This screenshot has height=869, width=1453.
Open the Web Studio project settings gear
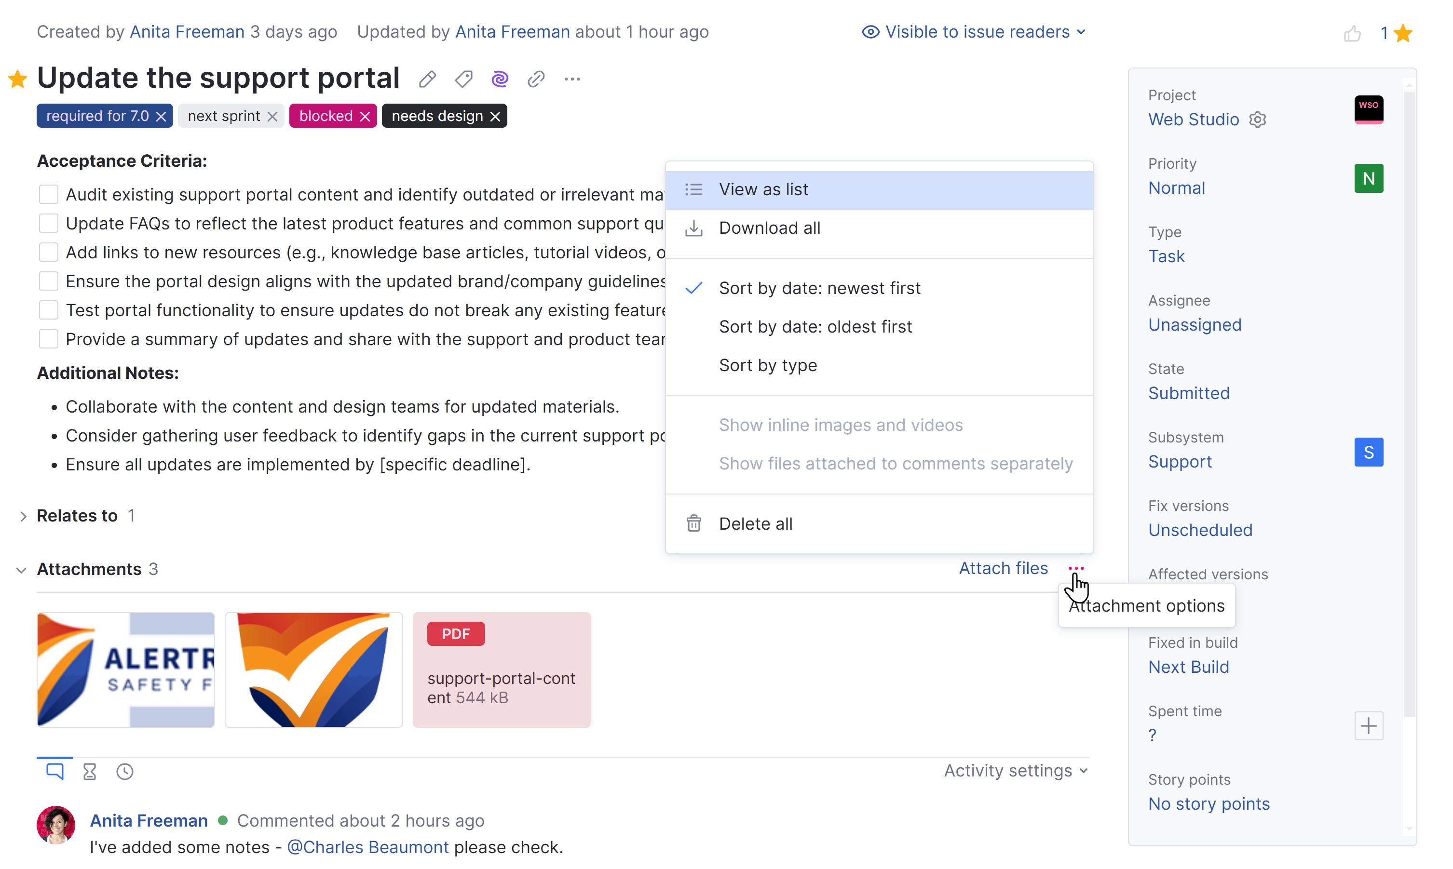(1257, 120)
